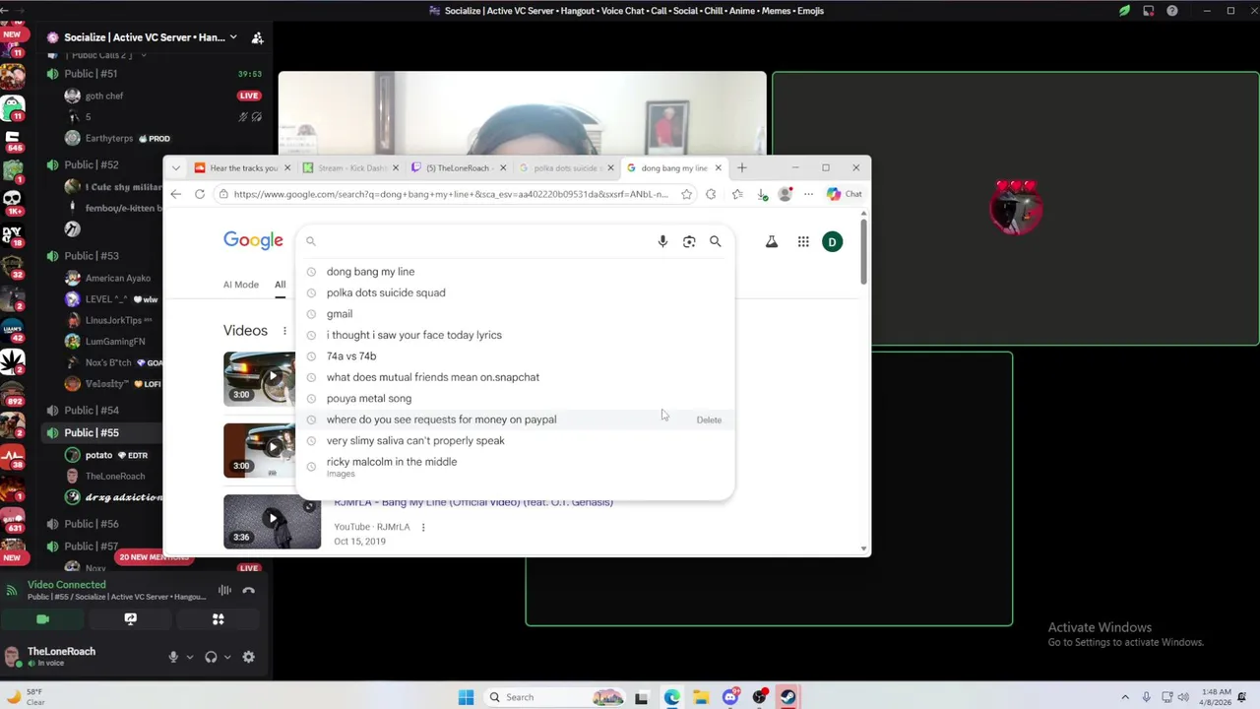The height and width of the screenshot is (709, 1260).
Task: Click the Google search magnifier button
Action: (x=716, y=241)
